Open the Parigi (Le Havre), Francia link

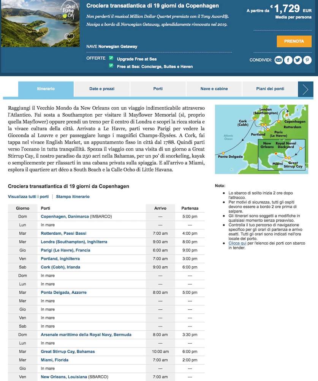click(x=65, y=250)
